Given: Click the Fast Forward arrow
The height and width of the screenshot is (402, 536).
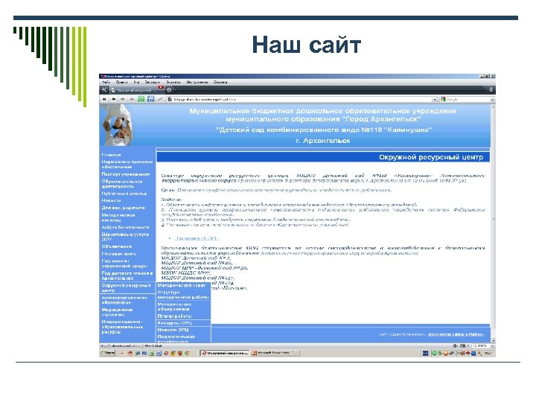Looking at the screenshot, I should (x=132, y=100).
